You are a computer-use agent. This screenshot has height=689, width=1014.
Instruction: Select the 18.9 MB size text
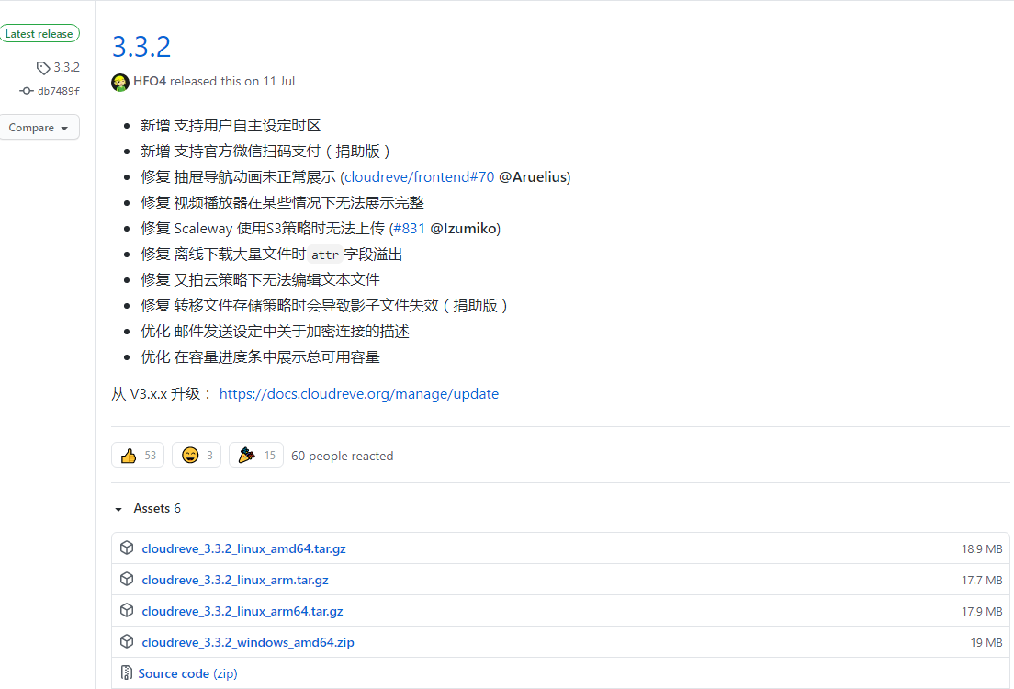(982, 548)
